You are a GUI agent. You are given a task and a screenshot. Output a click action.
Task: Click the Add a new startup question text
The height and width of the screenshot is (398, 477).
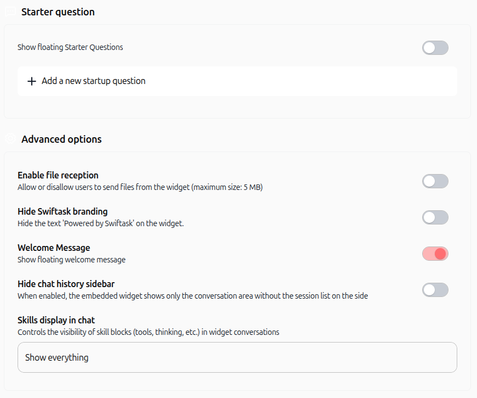93,81
